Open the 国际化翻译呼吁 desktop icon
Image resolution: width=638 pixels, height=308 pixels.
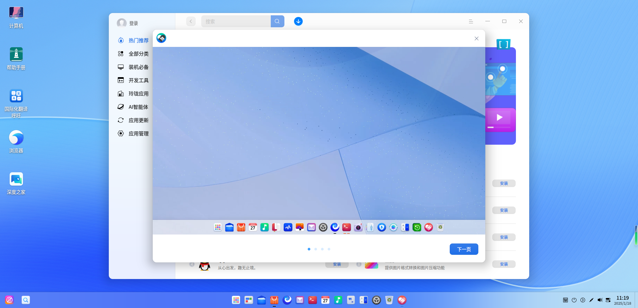click(16, 103)
